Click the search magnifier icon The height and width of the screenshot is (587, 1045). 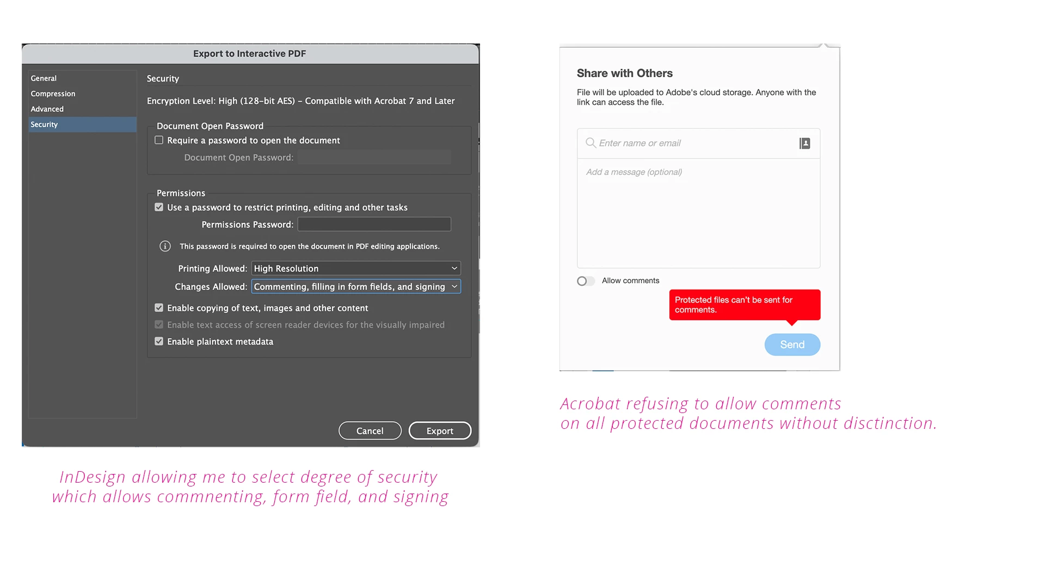[590, 143]
